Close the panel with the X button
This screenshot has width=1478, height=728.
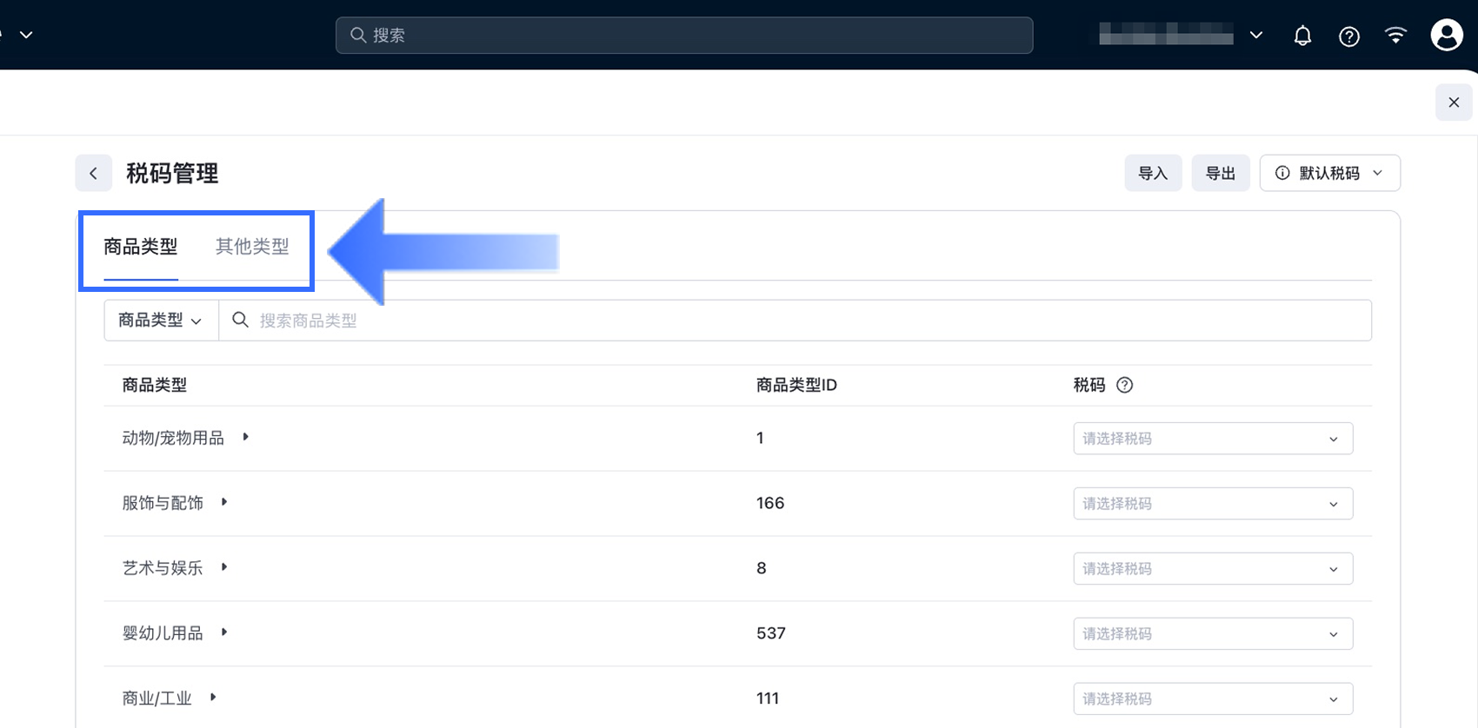click(x=1454, y=103)
